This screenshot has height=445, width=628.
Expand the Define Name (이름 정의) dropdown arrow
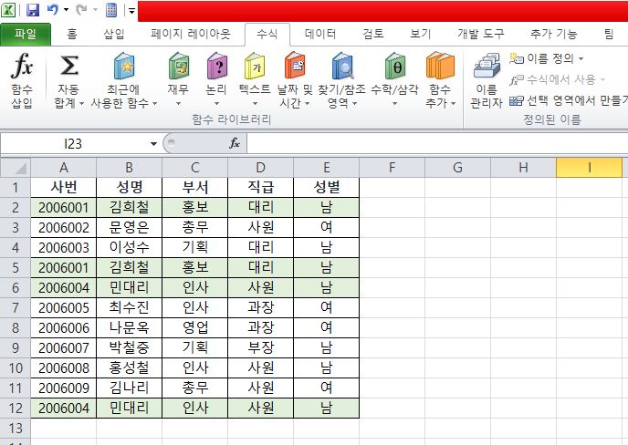click(x=581, y=59)
